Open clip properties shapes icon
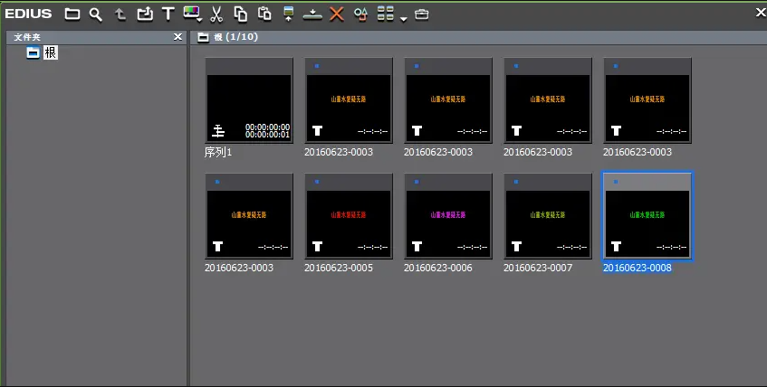767x387 pixels. click(x=360, y=14)
